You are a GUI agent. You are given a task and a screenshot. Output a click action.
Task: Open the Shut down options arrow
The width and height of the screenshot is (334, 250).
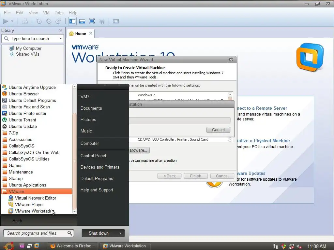click(x=120, y=233)
